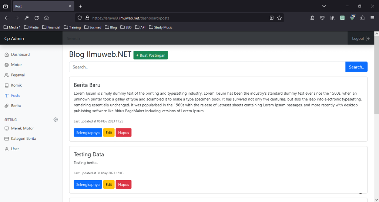This screenshot has height=202, width=379.
Task: Click Hapus on Berita Baru post
Action: click(123, 132)
